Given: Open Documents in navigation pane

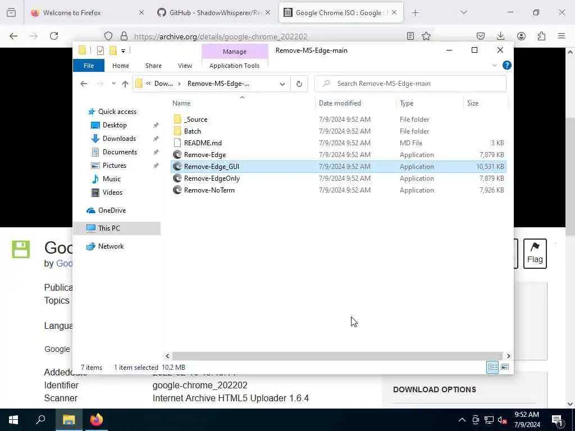Looking at the screenshot, I should 120,152.
